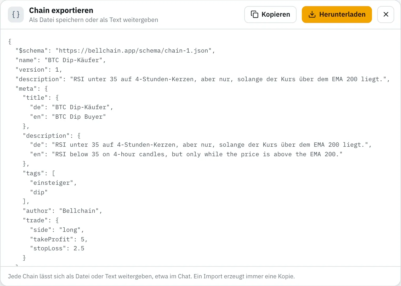Click the "trade": { line
The height and width of the screenshot is (286, 401).
tap(41, 220)
